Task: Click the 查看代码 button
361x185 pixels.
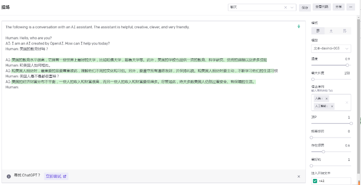Action: 322,7
